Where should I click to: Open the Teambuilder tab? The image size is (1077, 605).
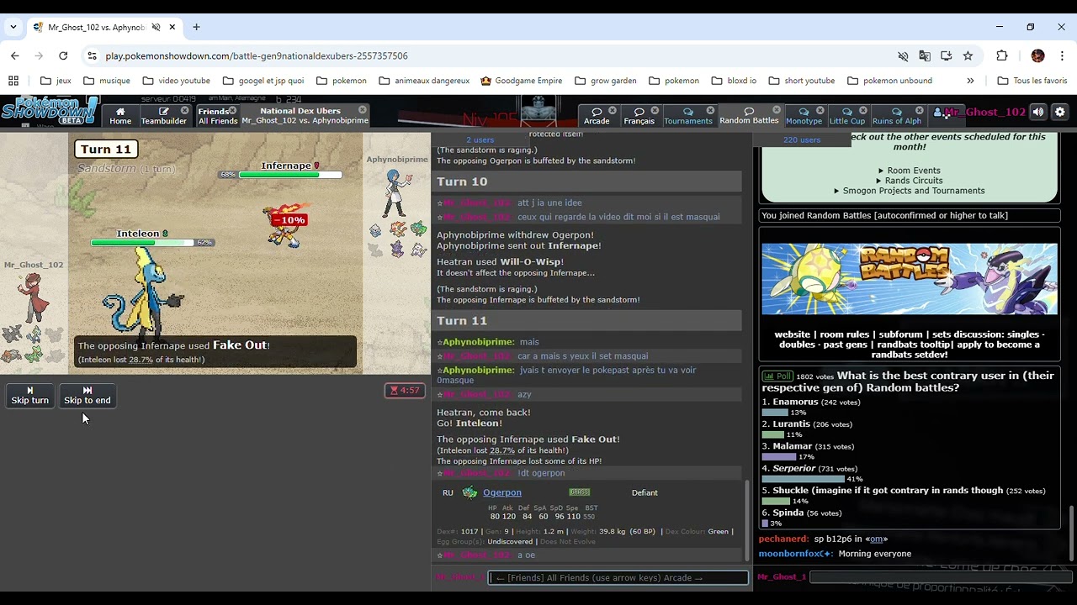tap(164, 116)
